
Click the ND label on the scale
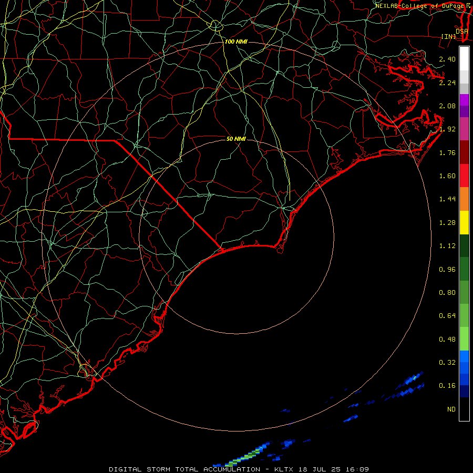tap(451, 409)
